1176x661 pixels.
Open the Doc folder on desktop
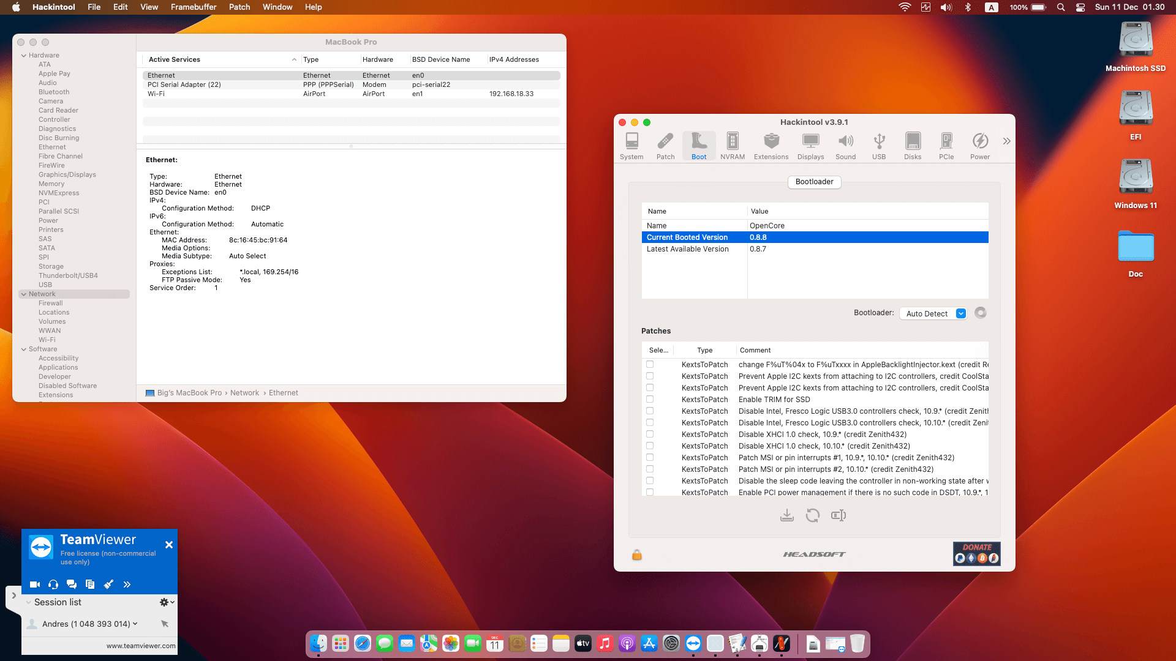[1136, 252]
